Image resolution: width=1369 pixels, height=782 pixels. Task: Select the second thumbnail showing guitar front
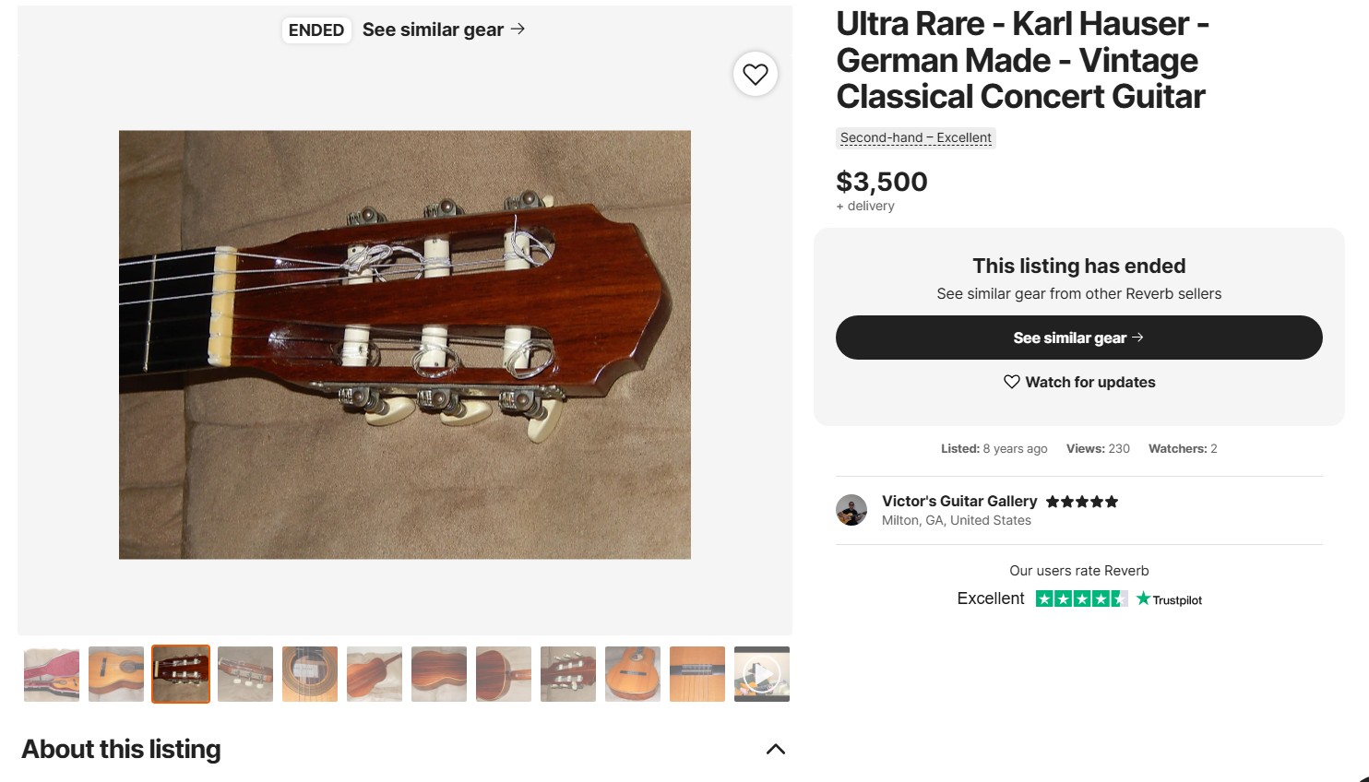pos(116,674)
